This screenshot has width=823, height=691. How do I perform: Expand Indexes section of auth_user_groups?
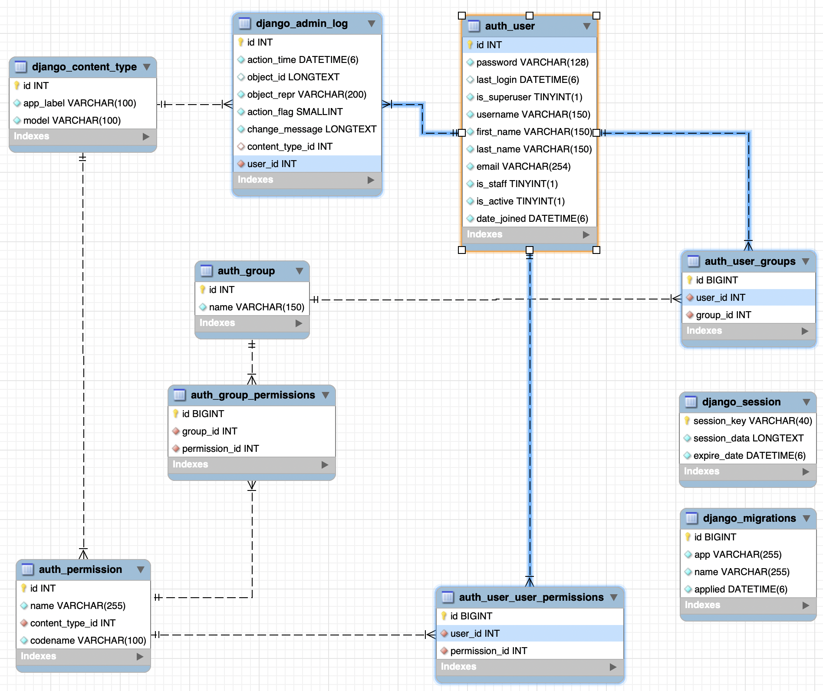click(805, 331)
